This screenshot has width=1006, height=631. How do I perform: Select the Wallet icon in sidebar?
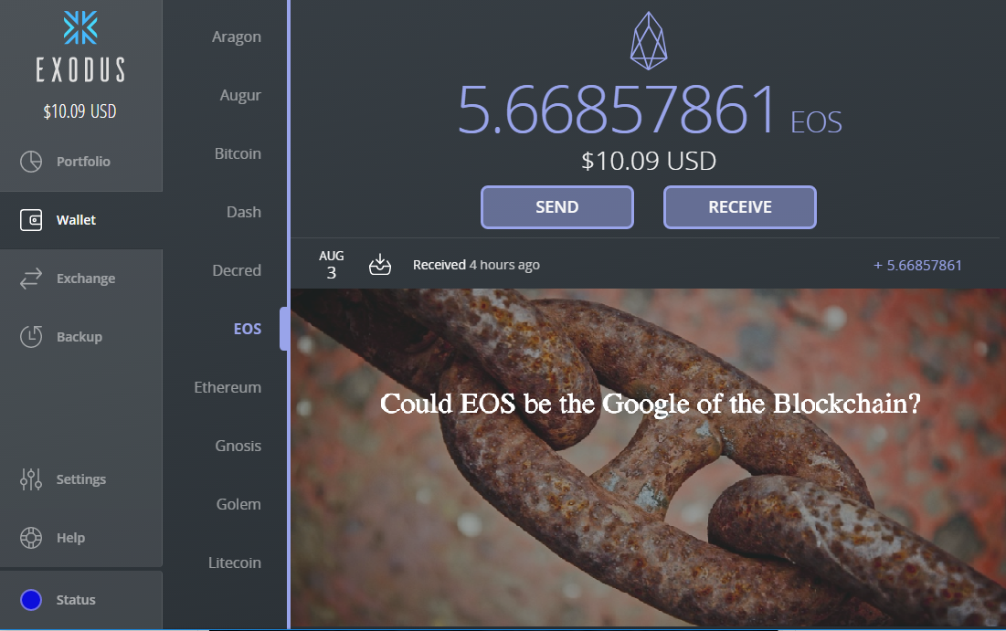[x=31, y=220]
